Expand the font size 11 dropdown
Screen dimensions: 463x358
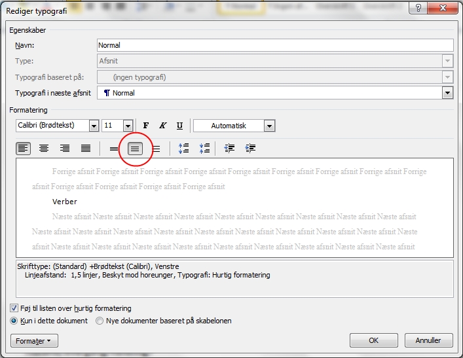point(128,126)
